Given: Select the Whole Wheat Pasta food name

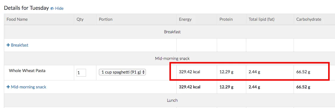Looking at the screenshot, I should pos(27,71).
